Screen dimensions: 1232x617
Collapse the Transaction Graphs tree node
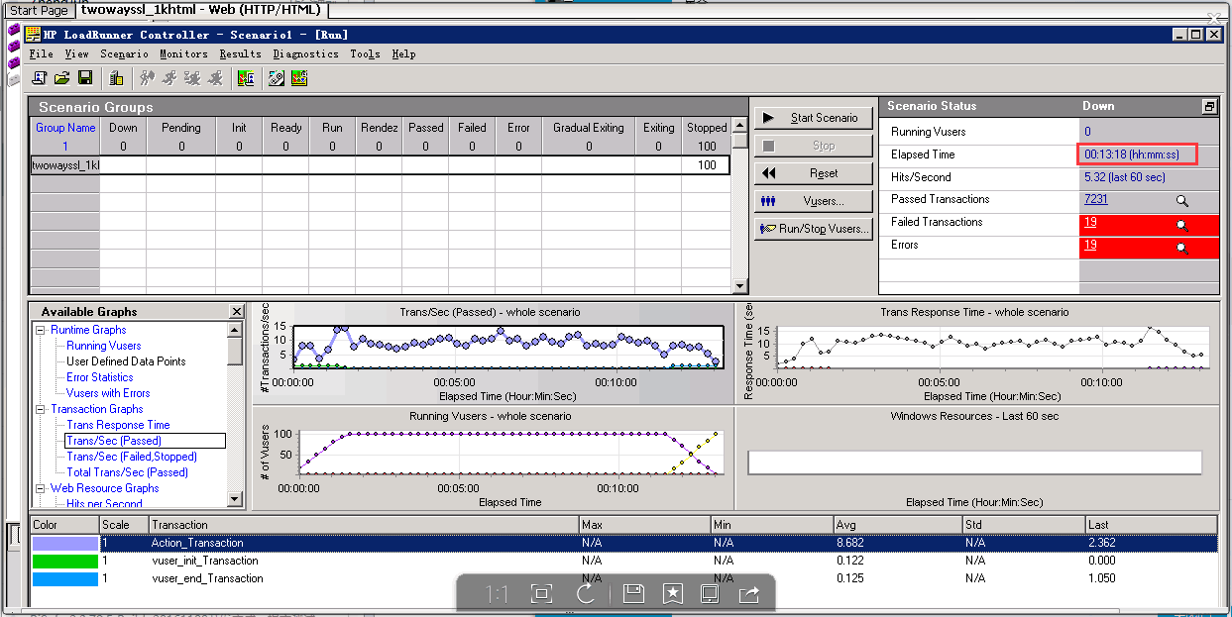click(x=41, y=409)
